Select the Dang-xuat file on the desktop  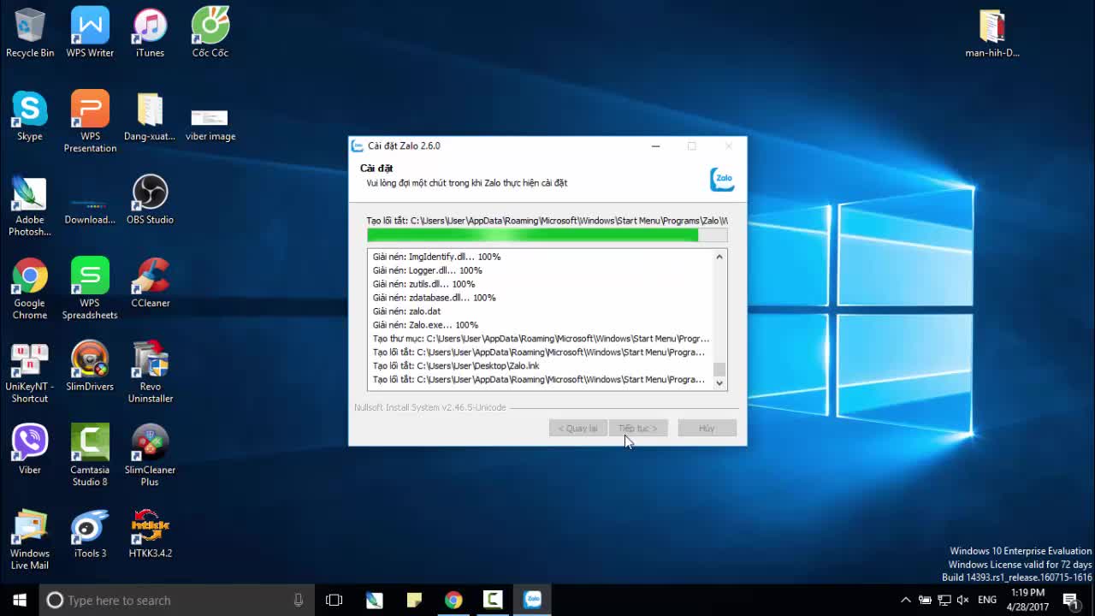pos(150,116)
